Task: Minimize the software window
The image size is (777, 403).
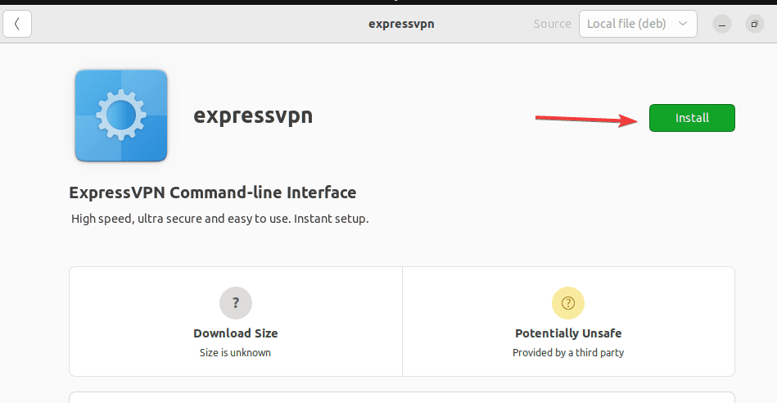Action: [722, 24]
